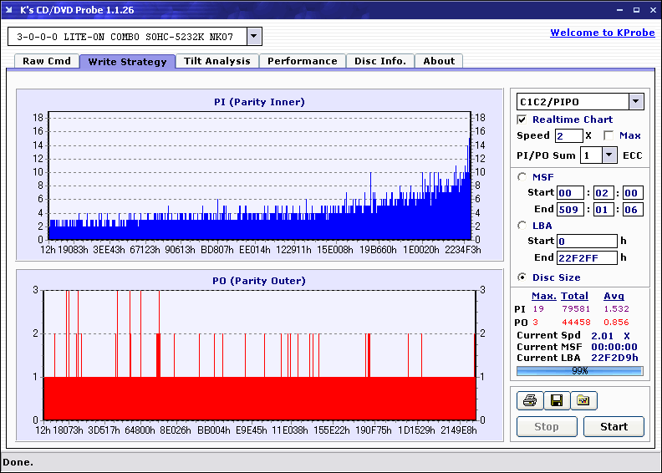662x473 pixels.
Task: Click the KProbe title bar icon
Action: [x=9, y=9]
